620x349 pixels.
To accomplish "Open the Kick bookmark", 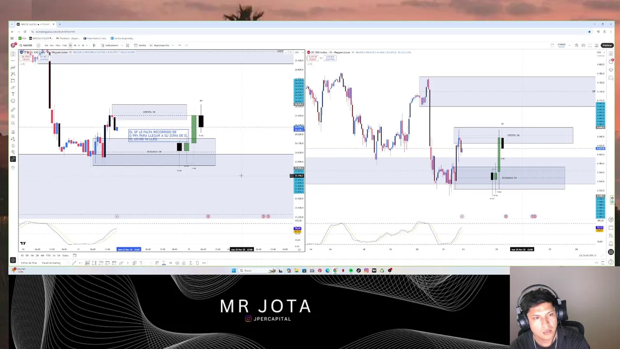I will (x=22, y=38).
